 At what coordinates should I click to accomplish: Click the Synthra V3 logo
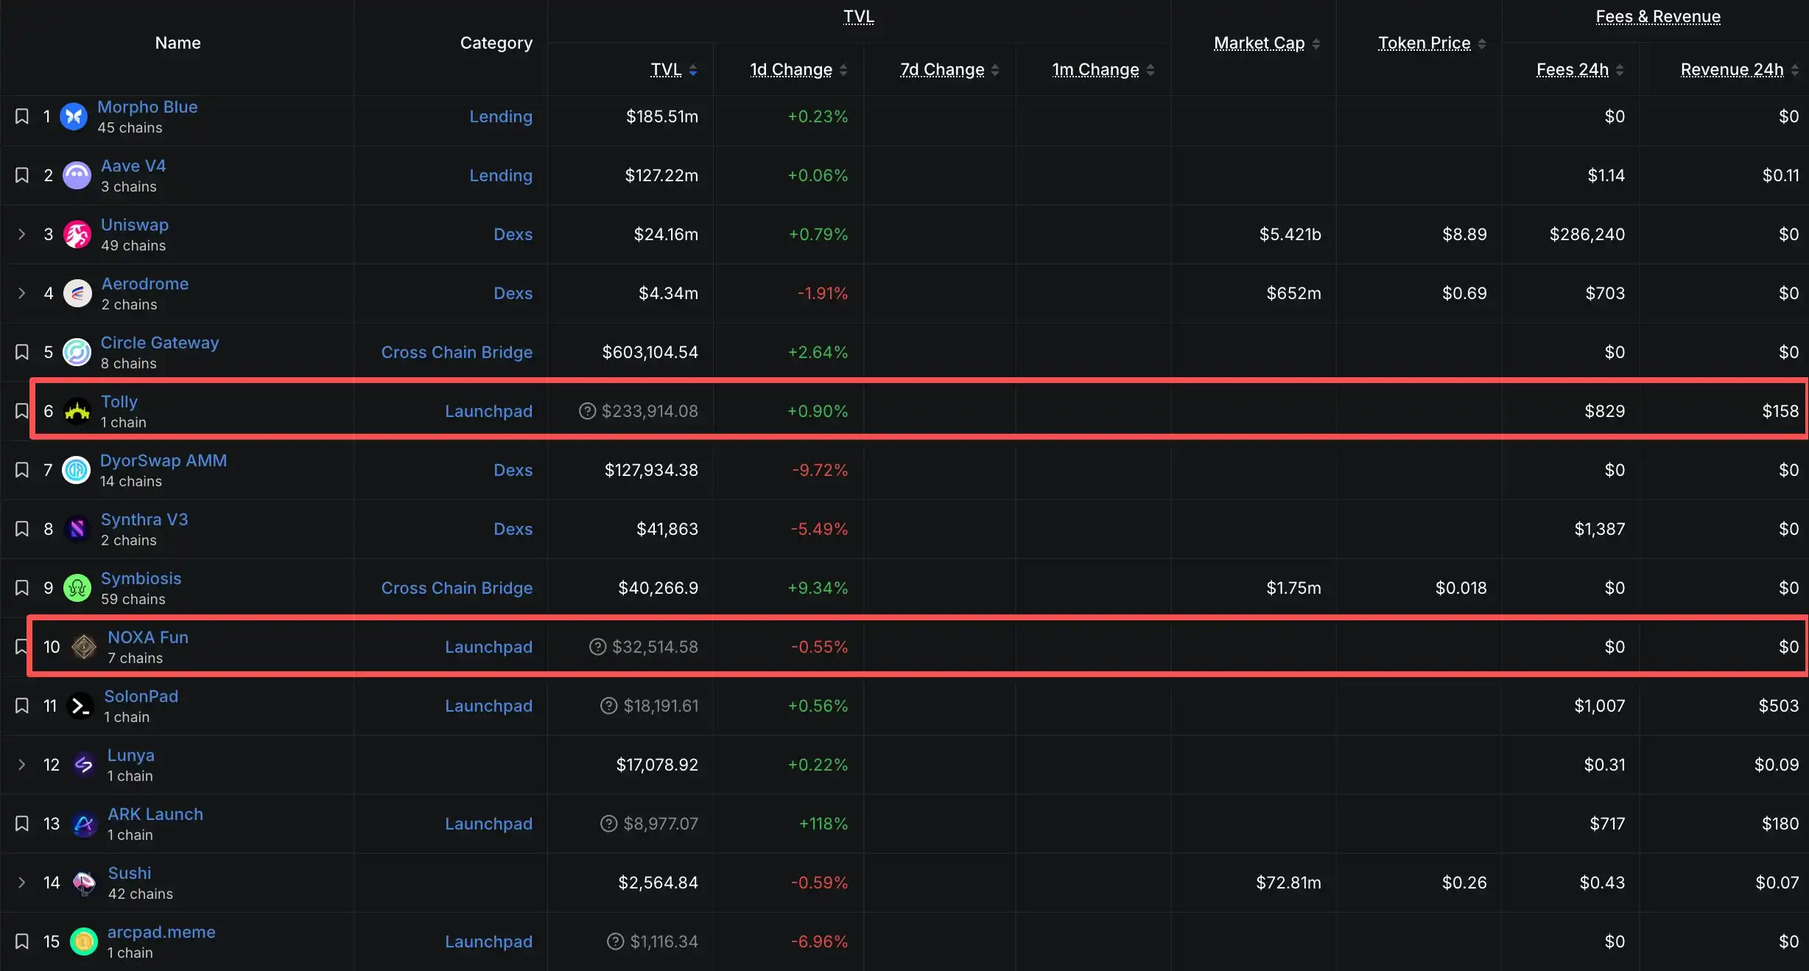77,529
